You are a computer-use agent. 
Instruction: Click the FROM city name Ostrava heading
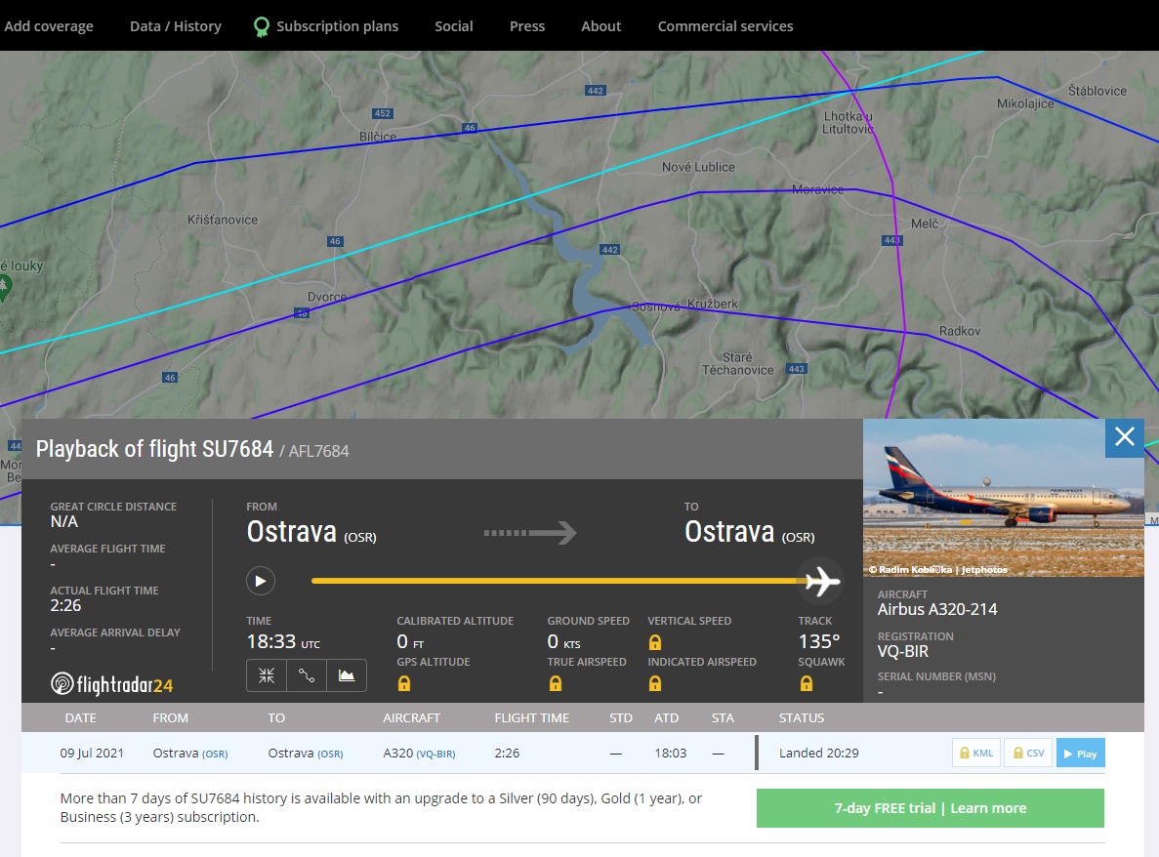click(291, 532)
